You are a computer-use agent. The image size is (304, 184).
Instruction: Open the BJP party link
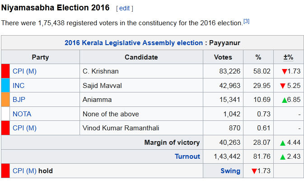[x=19, y=99]
